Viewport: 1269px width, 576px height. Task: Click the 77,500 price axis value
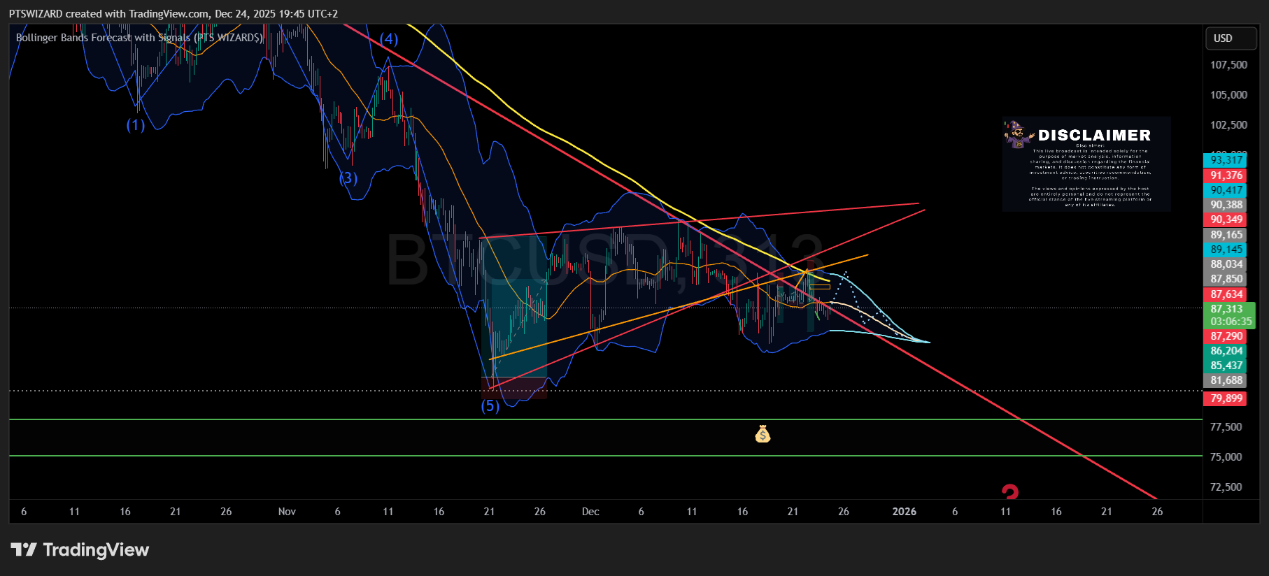(x=1226, y=427)
